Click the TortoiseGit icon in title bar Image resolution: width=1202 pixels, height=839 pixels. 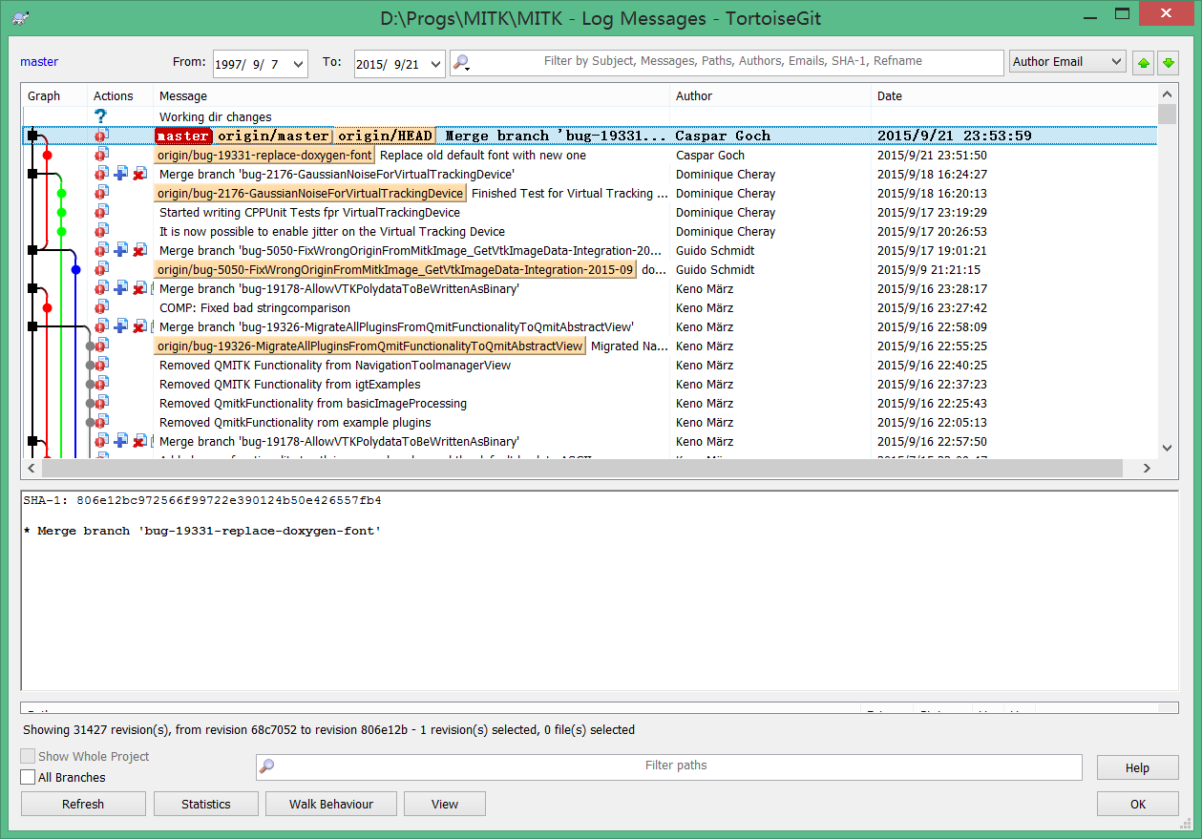20,17
